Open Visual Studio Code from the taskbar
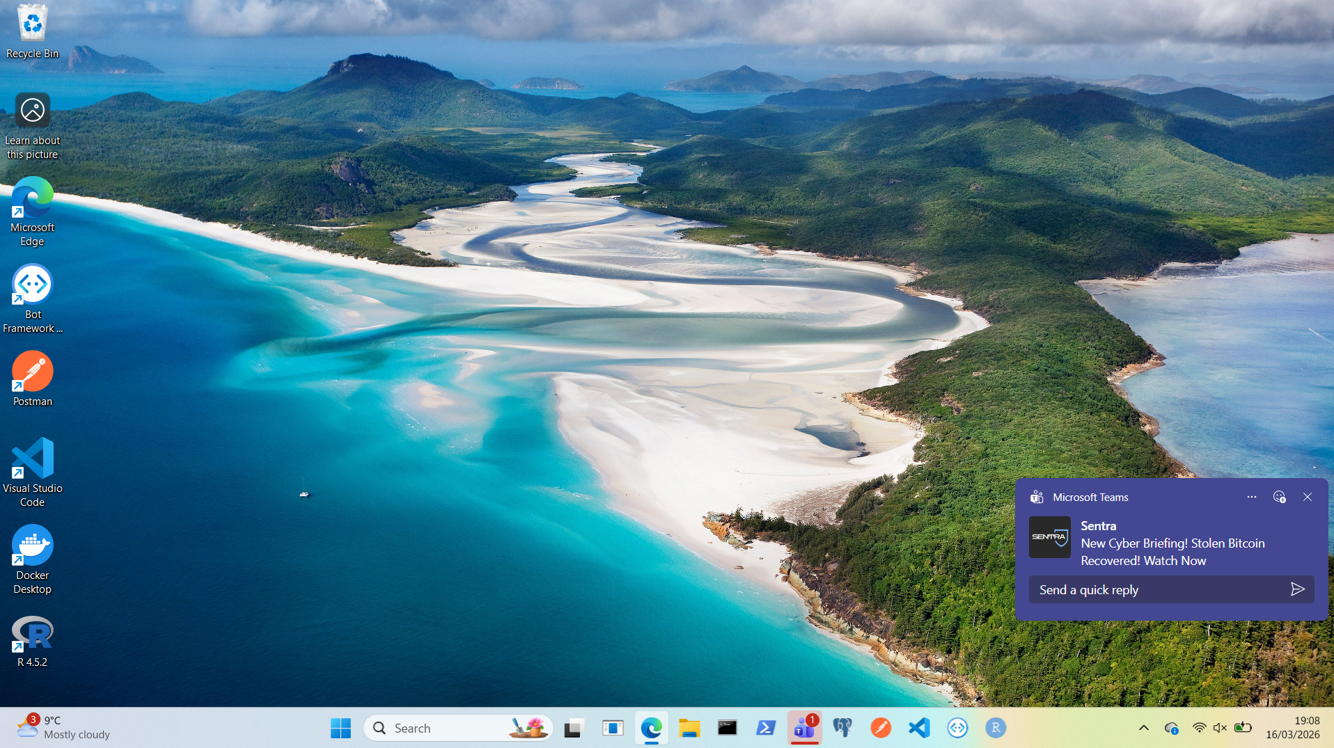 tap(919, 728)
